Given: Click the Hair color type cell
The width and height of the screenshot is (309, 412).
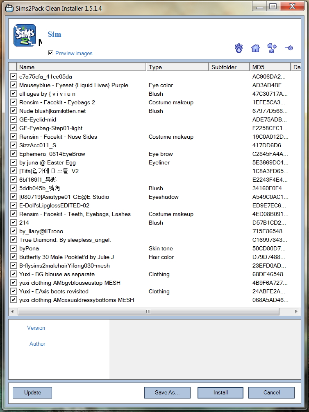Looking at the screenshot, I should point(161,257).
